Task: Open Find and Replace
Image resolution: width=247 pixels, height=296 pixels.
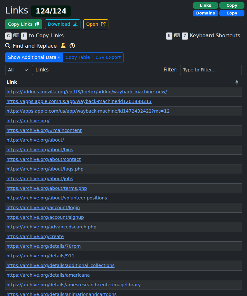Action: [x=35, y=46]
